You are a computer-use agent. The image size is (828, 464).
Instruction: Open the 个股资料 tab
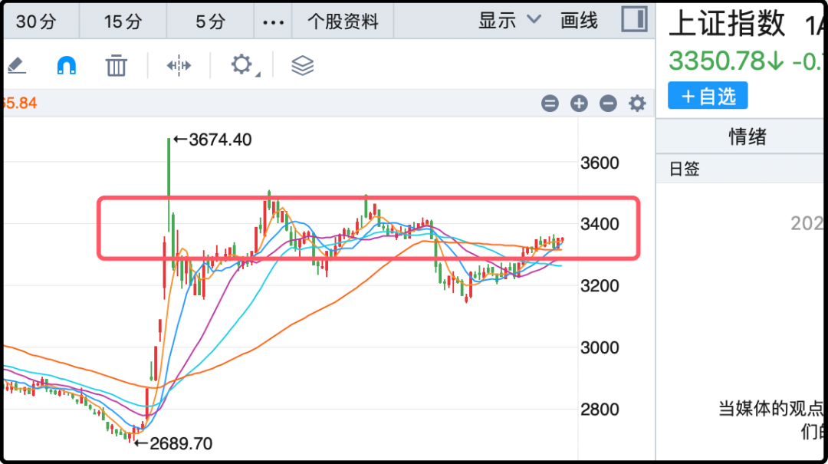[x=343, y=21]
